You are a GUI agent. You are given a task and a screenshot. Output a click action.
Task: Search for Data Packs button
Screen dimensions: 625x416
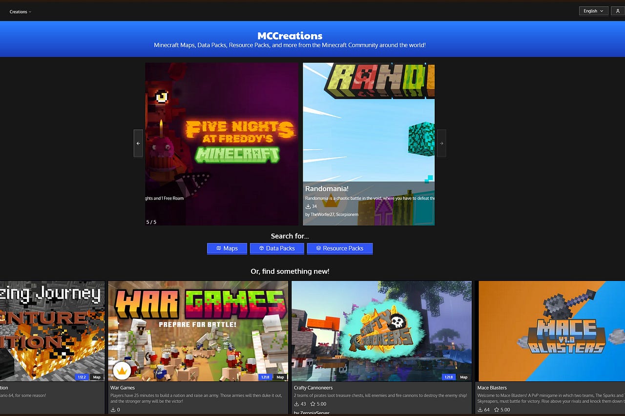click(277, 248)
